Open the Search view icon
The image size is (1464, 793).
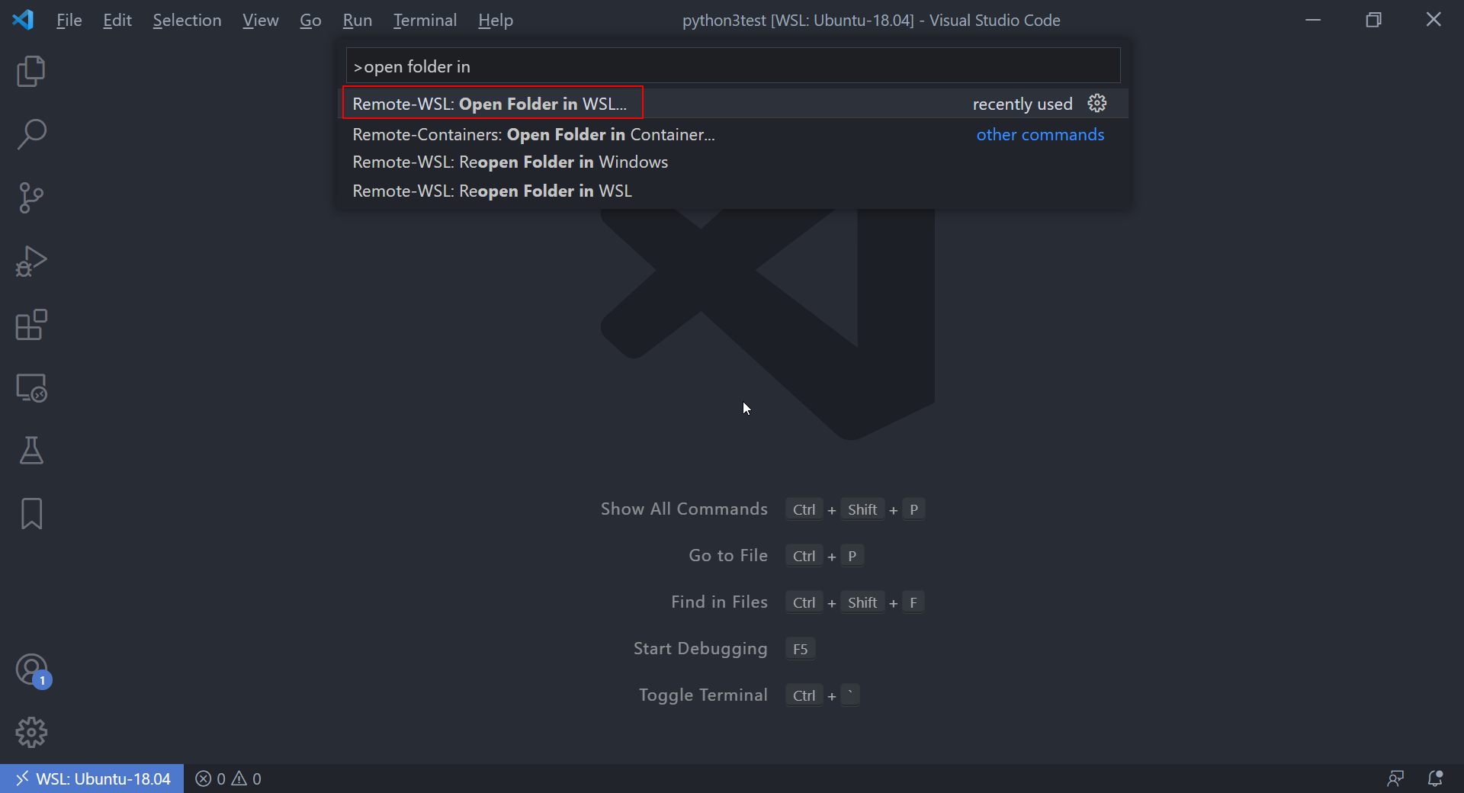[x=31, y=134]
